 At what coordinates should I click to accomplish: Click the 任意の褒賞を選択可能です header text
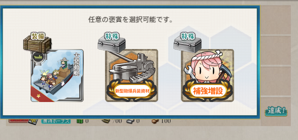click(131, 19)
